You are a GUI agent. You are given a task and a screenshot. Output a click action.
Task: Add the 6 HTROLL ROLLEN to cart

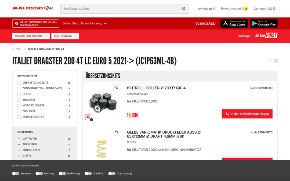pyautogui.click(x=247, y=114)
